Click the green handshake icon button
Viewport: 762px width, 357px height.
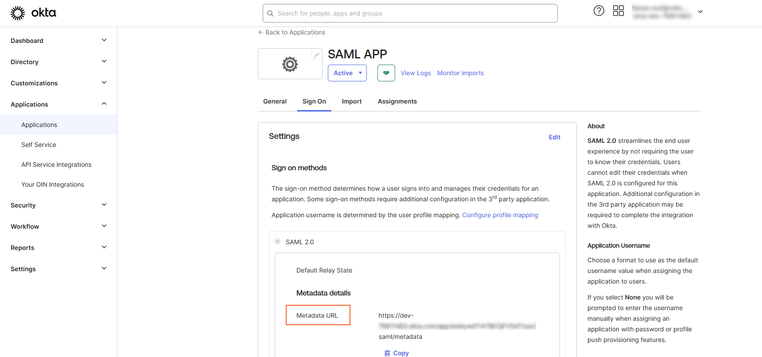(x=386, y=73)
